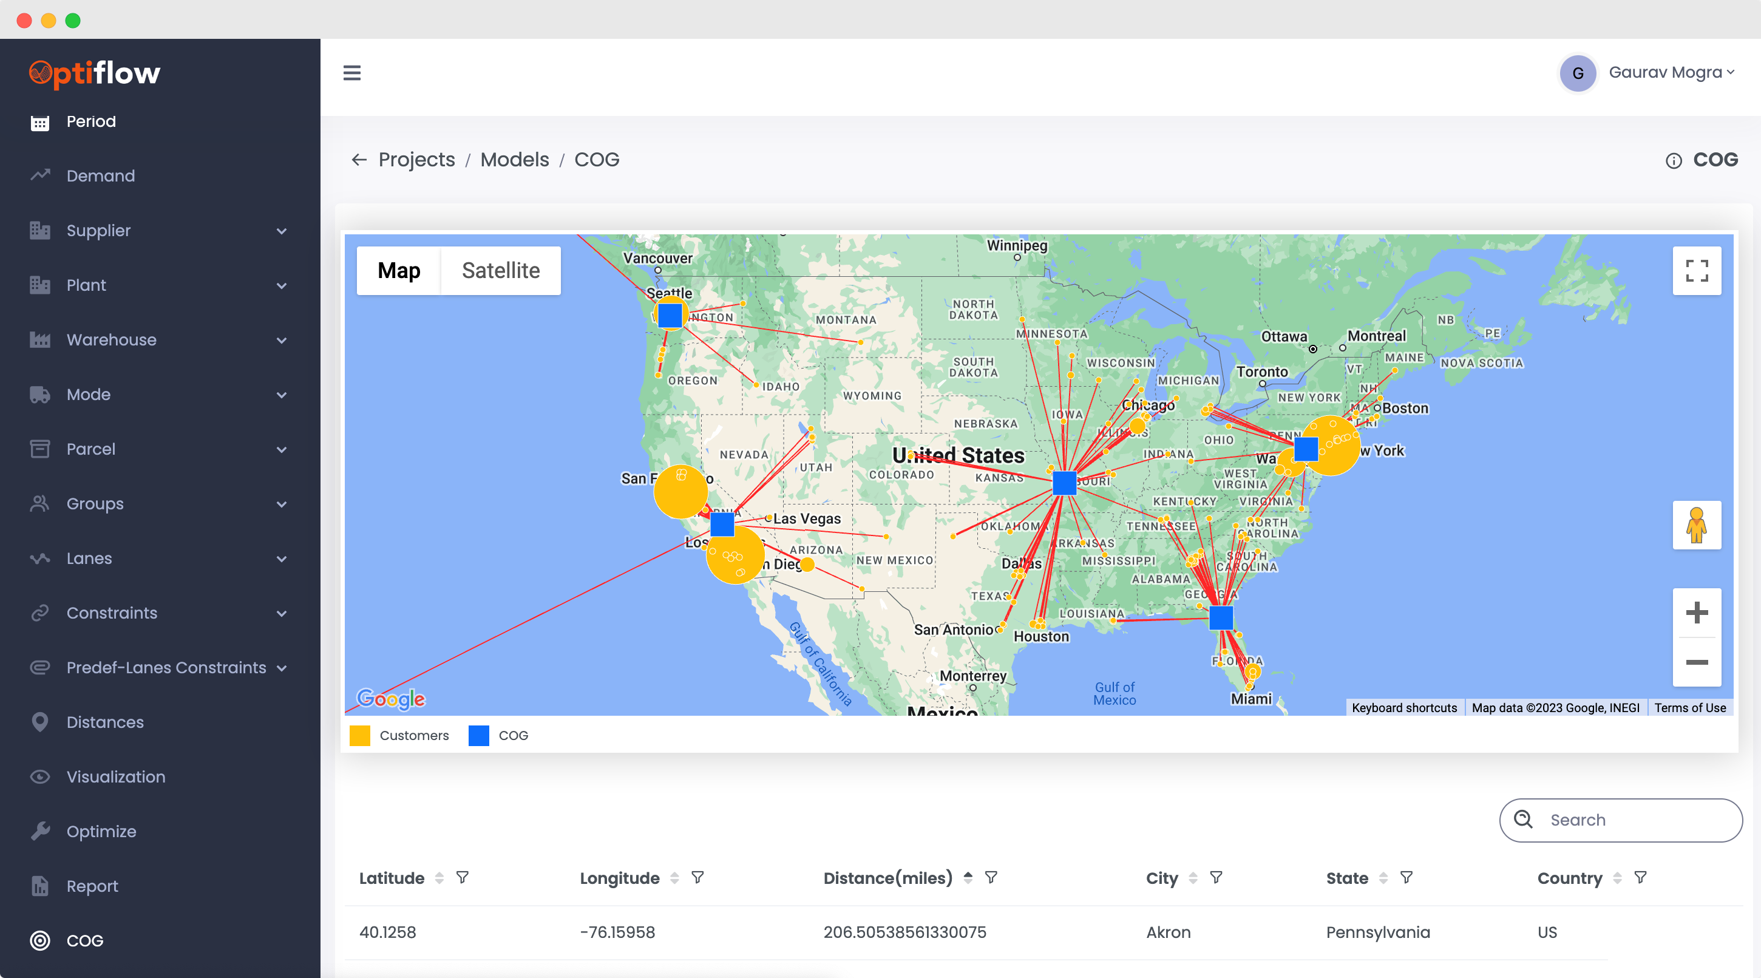Viewport: 1761px width, 978px height.
Task: Filter the City column
Action: click(1215, 877)
